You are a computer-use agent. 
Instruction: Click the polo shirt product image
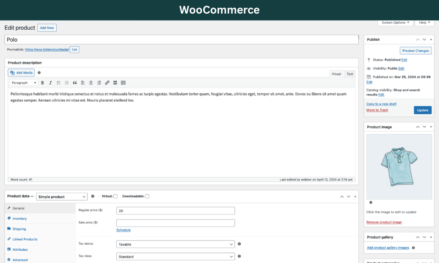point(399,167)
